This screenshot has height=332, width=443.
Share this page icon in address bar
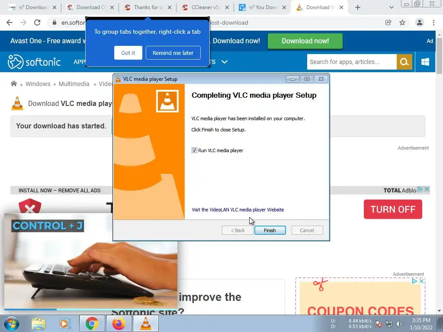coord(388,22)
